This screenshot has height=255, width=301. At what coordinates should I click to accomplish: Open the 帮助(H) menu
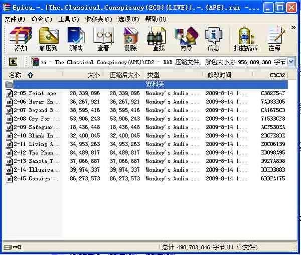tap(156, 19)
